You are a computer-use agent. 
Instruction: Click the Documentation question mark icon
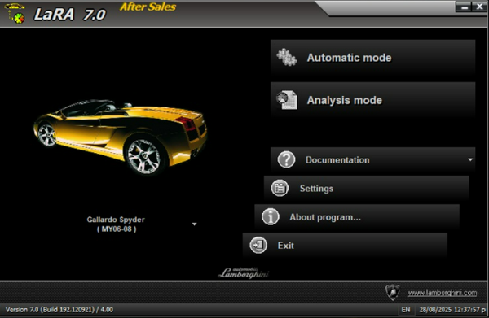tap(286, 159)
